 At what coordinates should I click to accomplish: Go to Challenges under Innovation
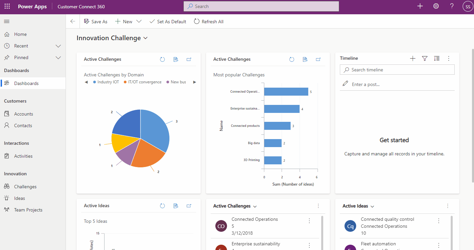[26, 186]
